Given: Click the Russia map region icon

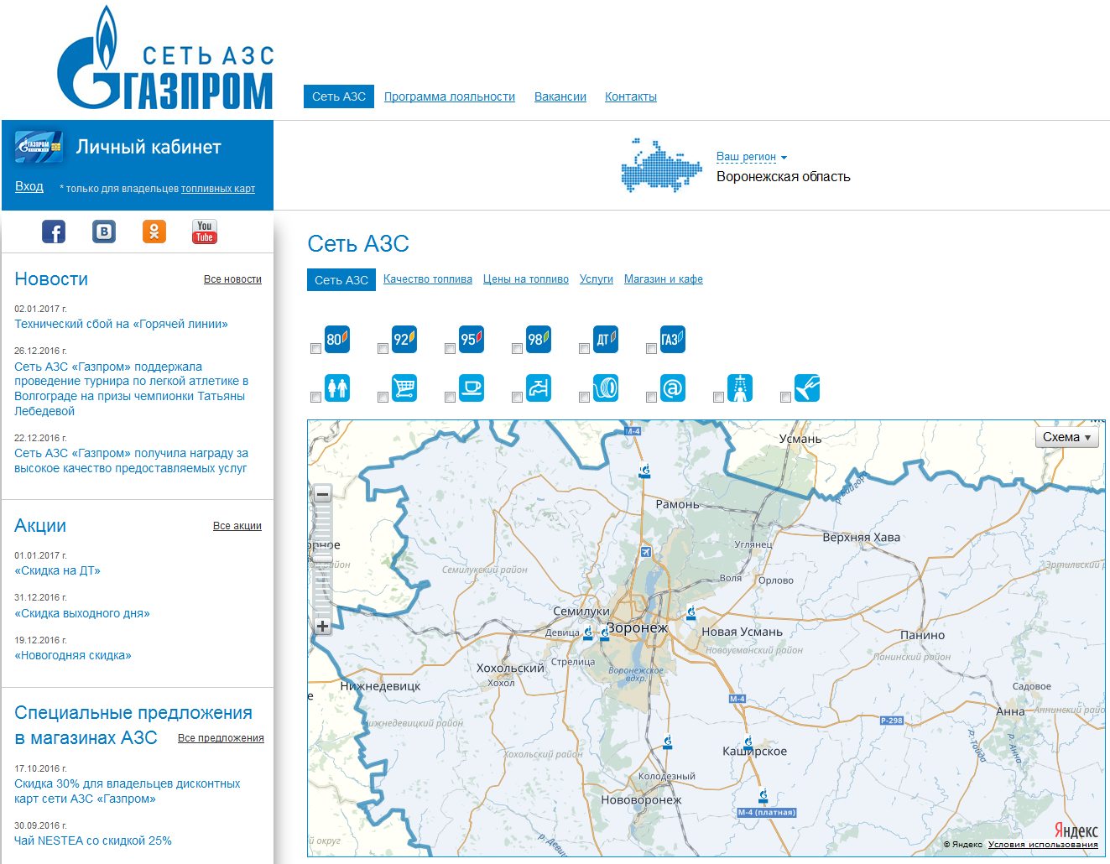Looking at the screenshot, I should tap(661, 165).
